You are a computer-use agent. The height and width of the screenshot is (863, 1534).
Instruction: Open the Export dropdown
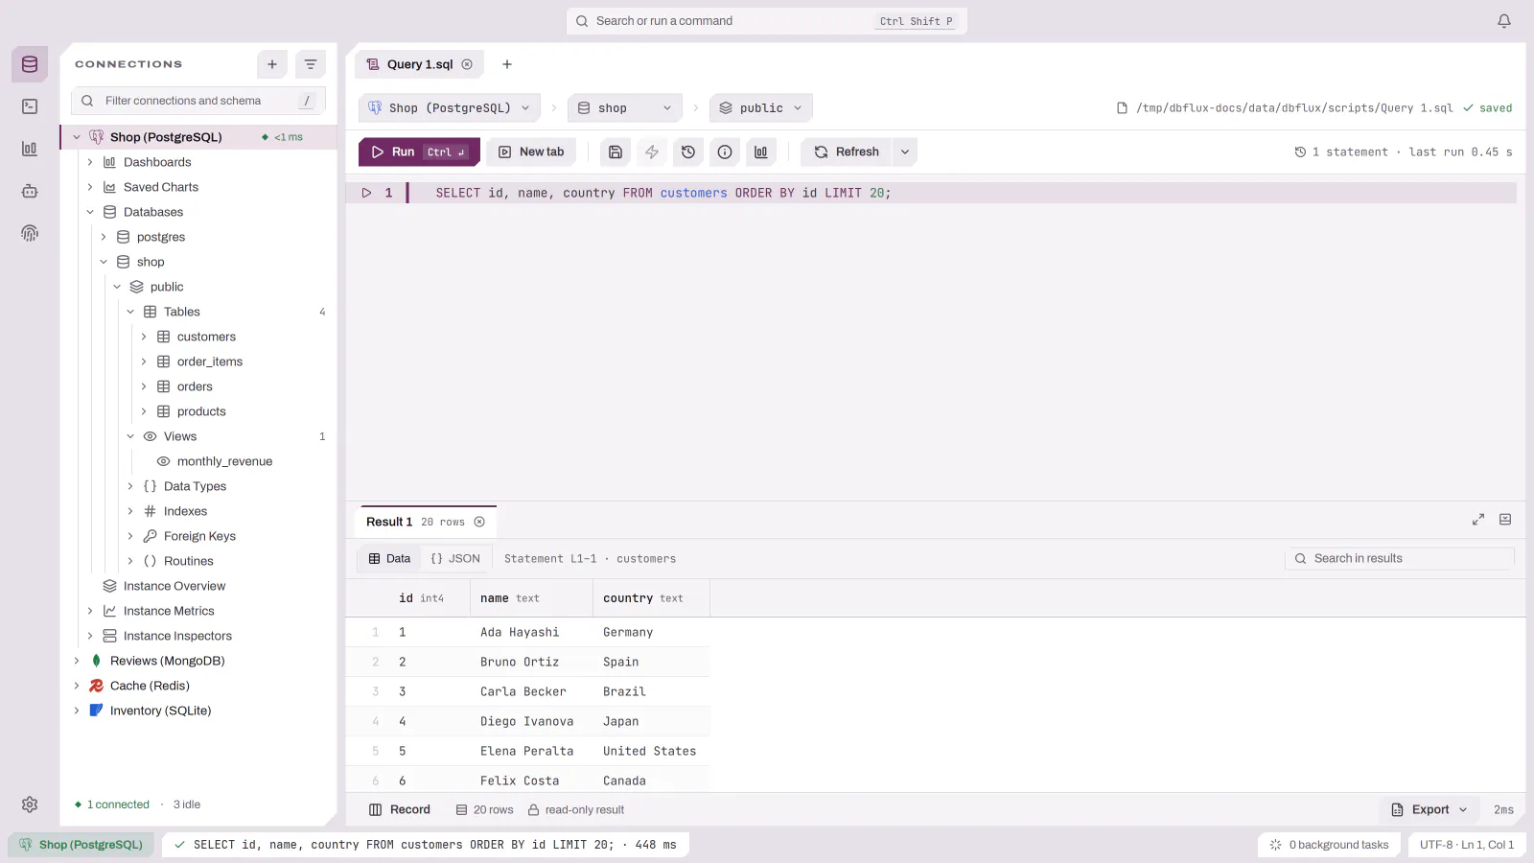pyautogui.click(x=1429, y=809)
